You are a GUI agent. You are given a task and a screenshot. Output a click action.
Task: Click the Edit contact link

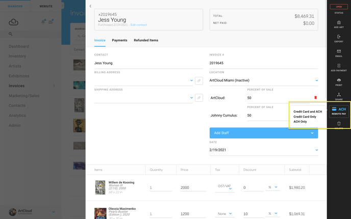tap(139, 25)
